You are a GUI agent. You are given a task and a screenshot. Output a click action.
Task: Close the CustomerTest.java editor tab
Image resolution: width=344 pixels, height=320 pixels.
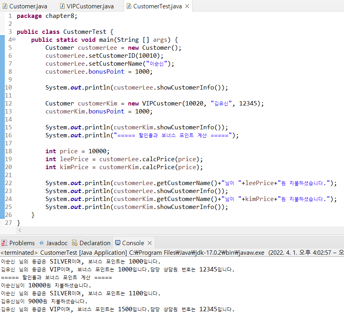[x=187, y=6]
